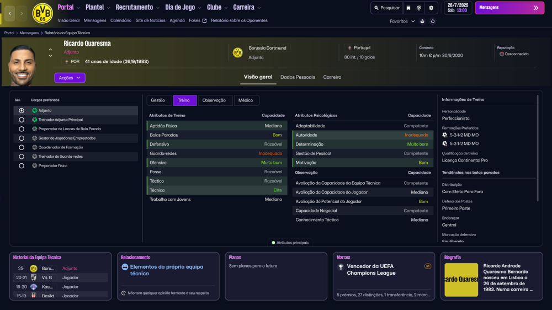Select Treinador Adjunto Principal radio button
This screenshot has height=310, width=552.
(22, 120)
